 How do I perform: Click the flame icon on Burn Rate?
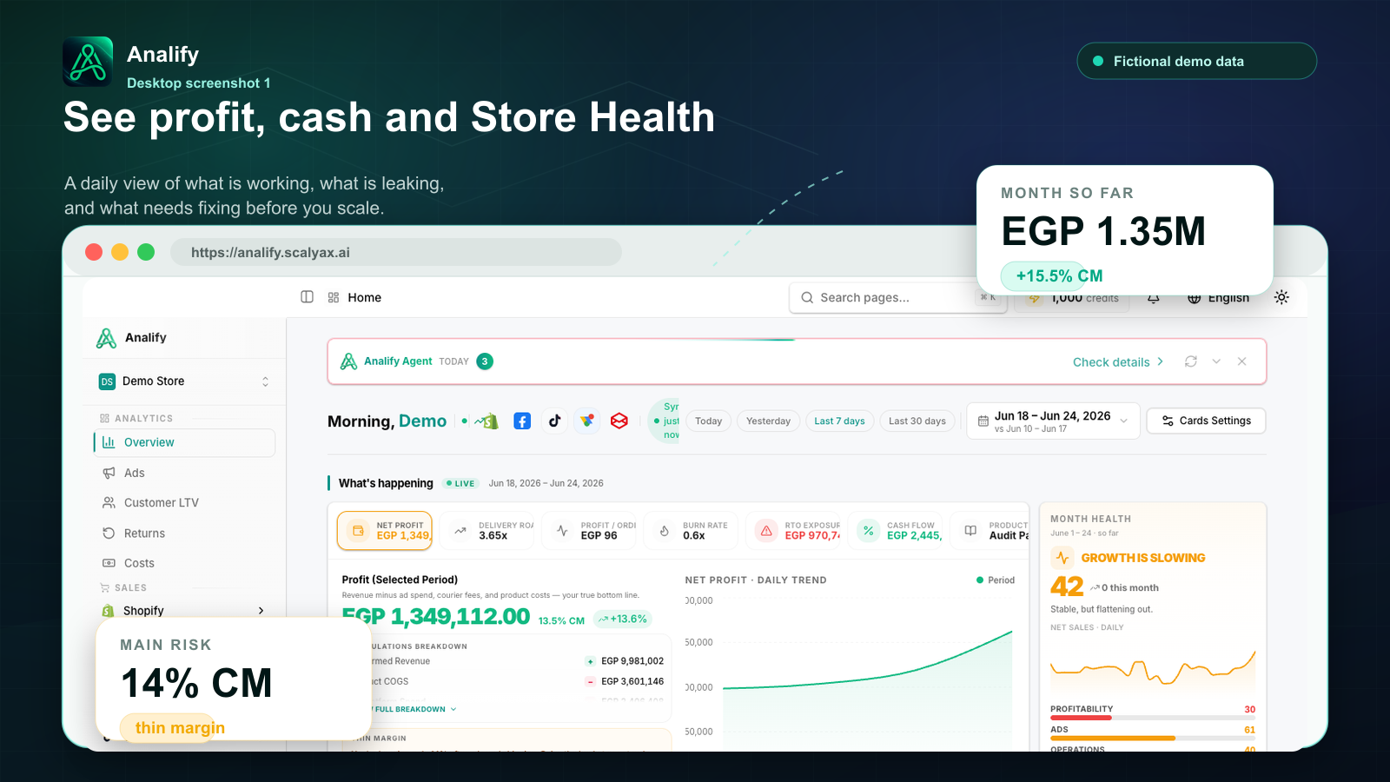point(665,531)
